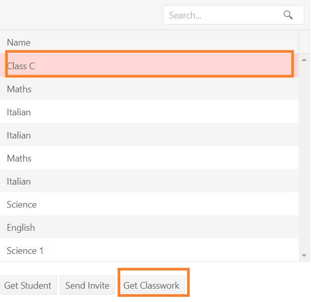Click the magnifier search icon
Screen dimensions: 311x302
click(288, 16)
